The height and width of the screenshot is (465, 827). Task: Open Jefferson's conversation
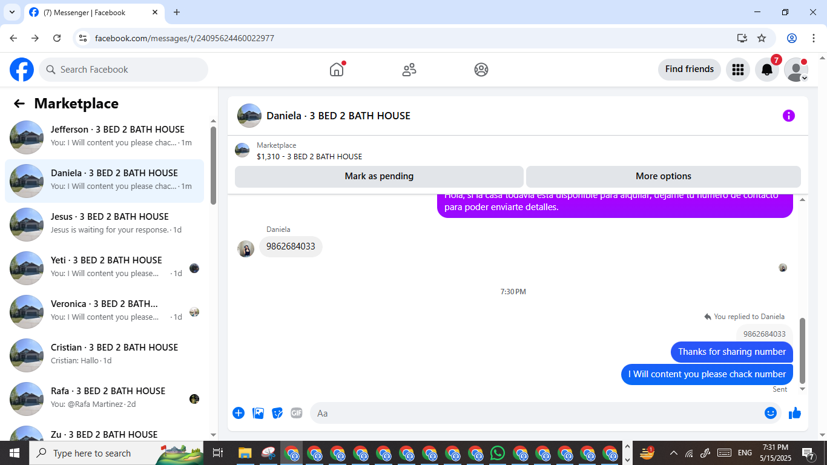pyautogui.click(x=104, y=137)
